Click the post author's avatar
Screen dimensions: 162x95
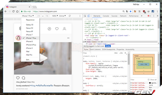[x=18, y=38]
